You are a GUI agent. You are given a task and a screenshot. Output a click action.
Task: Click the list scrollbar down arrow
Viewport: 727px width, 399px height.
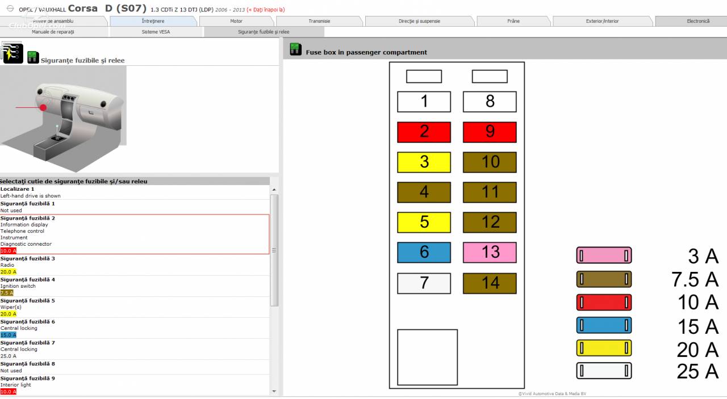point(274,391)
